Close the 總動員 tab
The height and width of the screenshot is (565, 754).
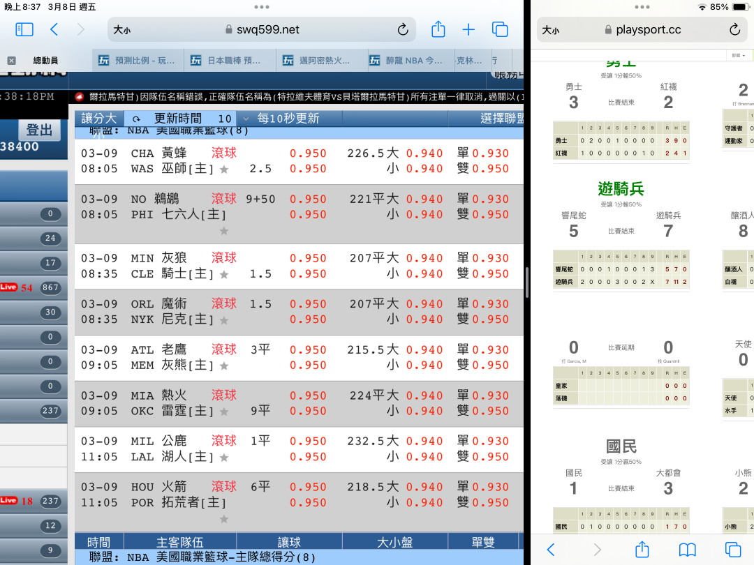[x=12, y=61]
